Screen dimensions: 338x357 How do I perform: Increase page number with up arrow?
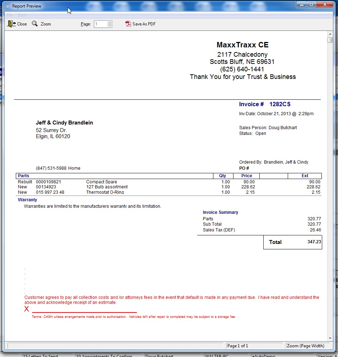pos(110,22)
